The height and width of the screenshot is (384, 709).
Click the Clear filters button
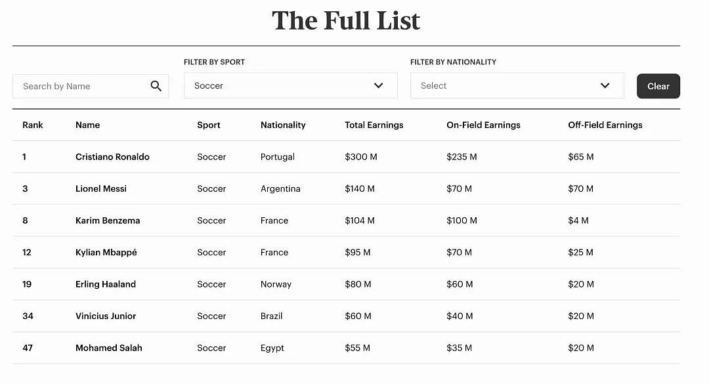(x=658, y=86)
